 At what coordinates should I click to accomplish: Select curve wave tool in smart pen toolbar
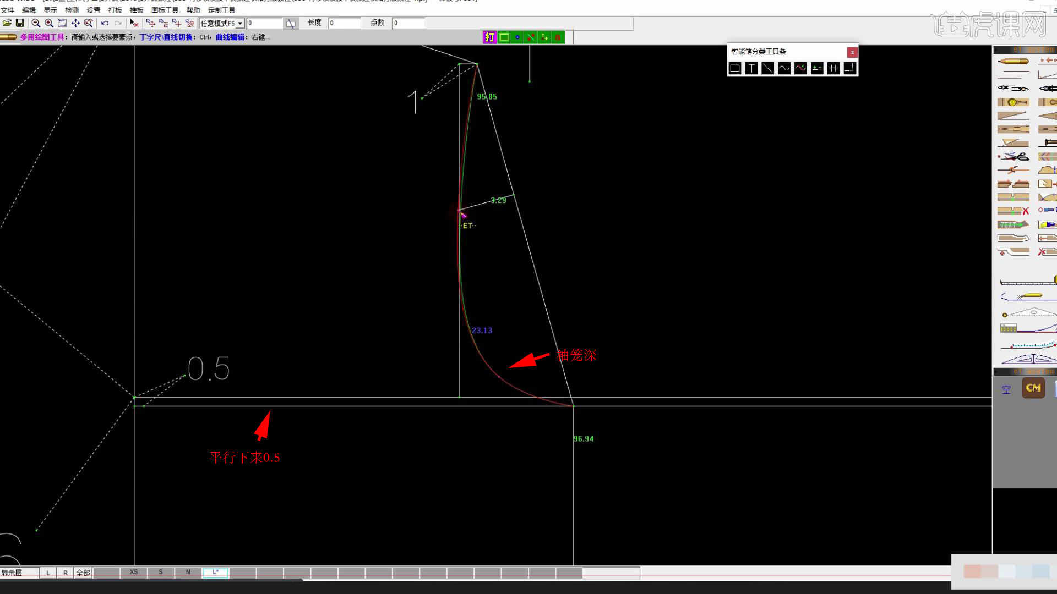[784, 68]
